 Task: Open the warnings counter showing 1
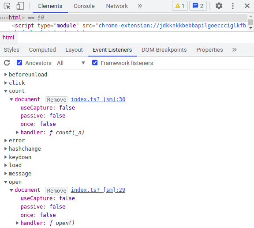click(x=180, y=6)
